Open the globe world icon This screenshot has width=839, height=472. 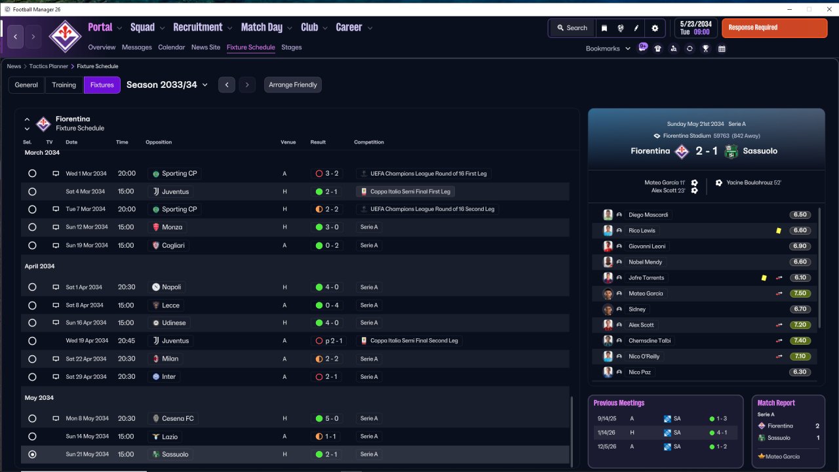[621, 28]
